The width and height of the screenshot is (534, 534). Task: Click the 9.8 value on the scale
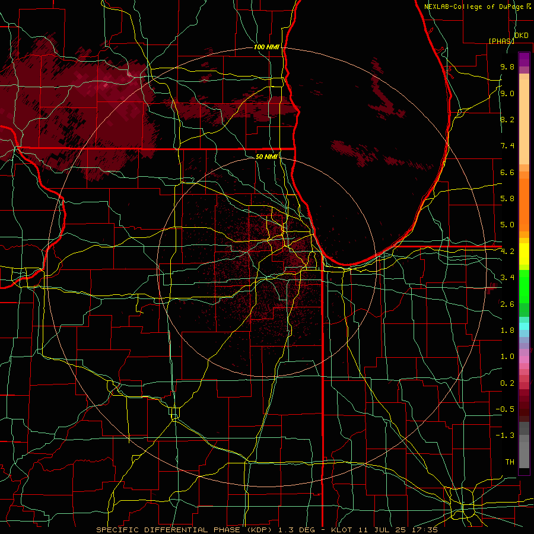tap(507, 66)
